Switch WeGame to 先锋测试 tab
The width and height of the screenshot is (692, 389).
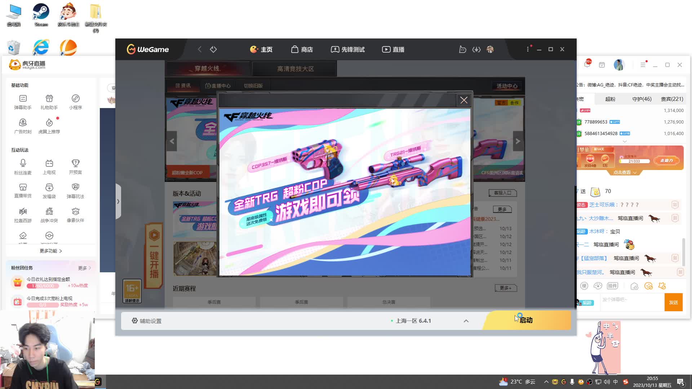pyautogui.click(x=348, y=49)
